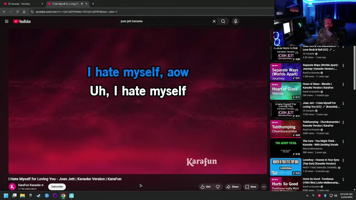The image size is (356, 200).
Task: Open Task View from the taskbar
Action: (x=14, y=196)
